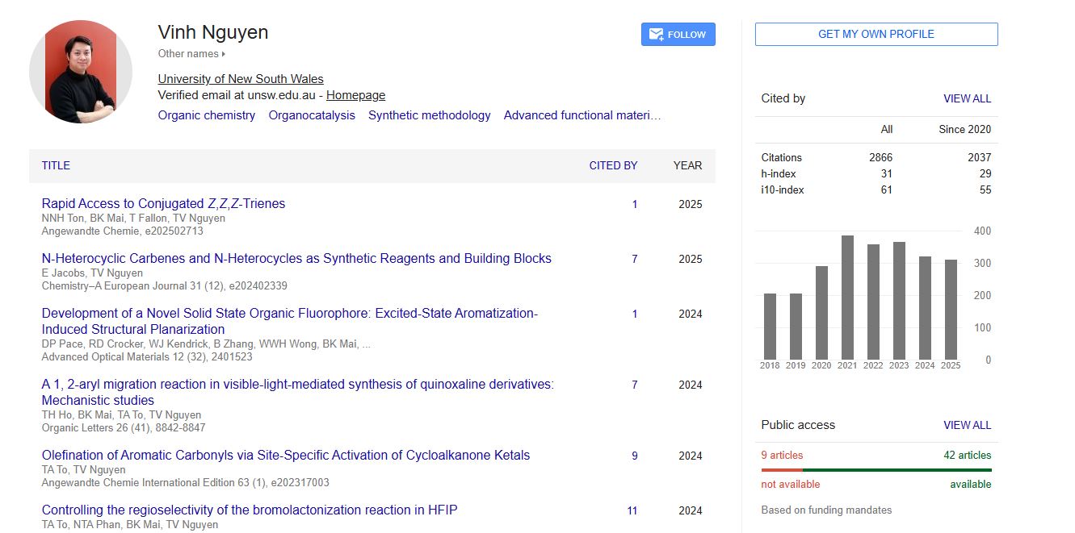Viewport: 1075px width, 533px height.
Task: Click the Follow button with envelope icon
Action: point(678,35)
